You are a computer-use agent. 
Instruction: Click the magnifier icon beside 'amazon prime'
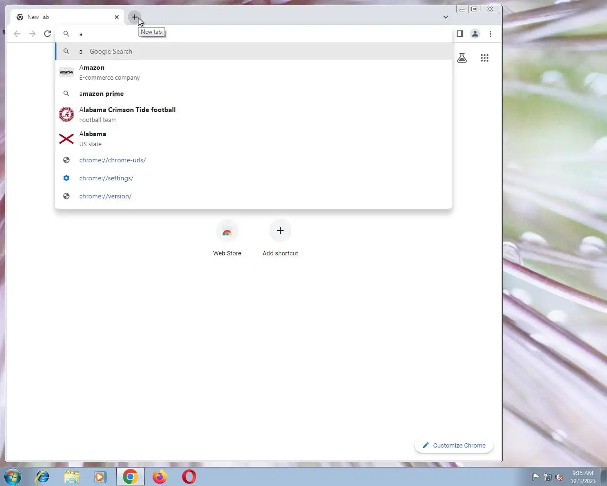coord(66,93)
